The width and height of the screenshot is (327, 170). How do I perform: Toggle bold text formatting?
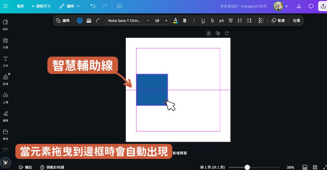[x=185, y=20]
